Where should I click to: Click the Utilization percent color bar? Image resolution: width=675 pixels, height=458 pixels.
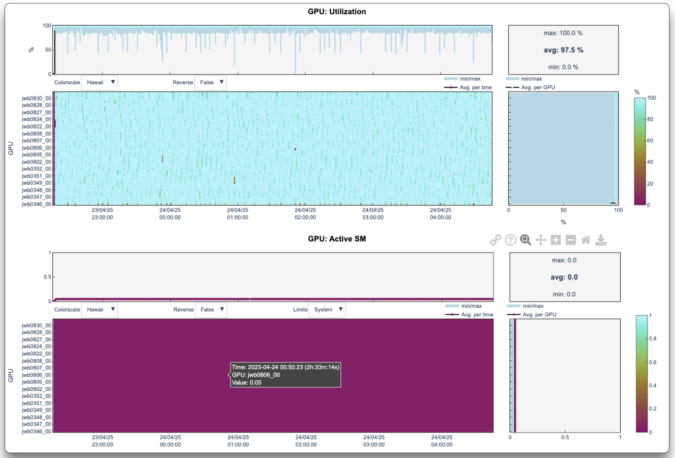640,151
